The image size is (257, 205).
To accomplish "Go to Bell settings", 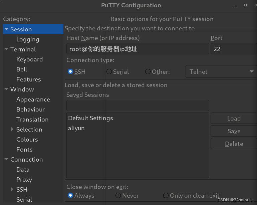I will 22,69.
